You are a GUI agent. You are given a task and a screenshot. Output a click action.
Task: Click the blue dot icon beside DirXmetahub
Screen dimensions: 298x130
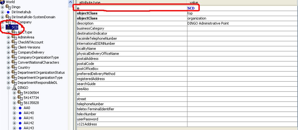point(8,12)
